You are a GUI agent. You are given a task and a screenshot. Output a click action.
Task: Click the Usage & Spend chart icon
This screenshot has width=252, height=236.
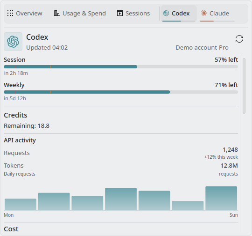click(56, 13)
